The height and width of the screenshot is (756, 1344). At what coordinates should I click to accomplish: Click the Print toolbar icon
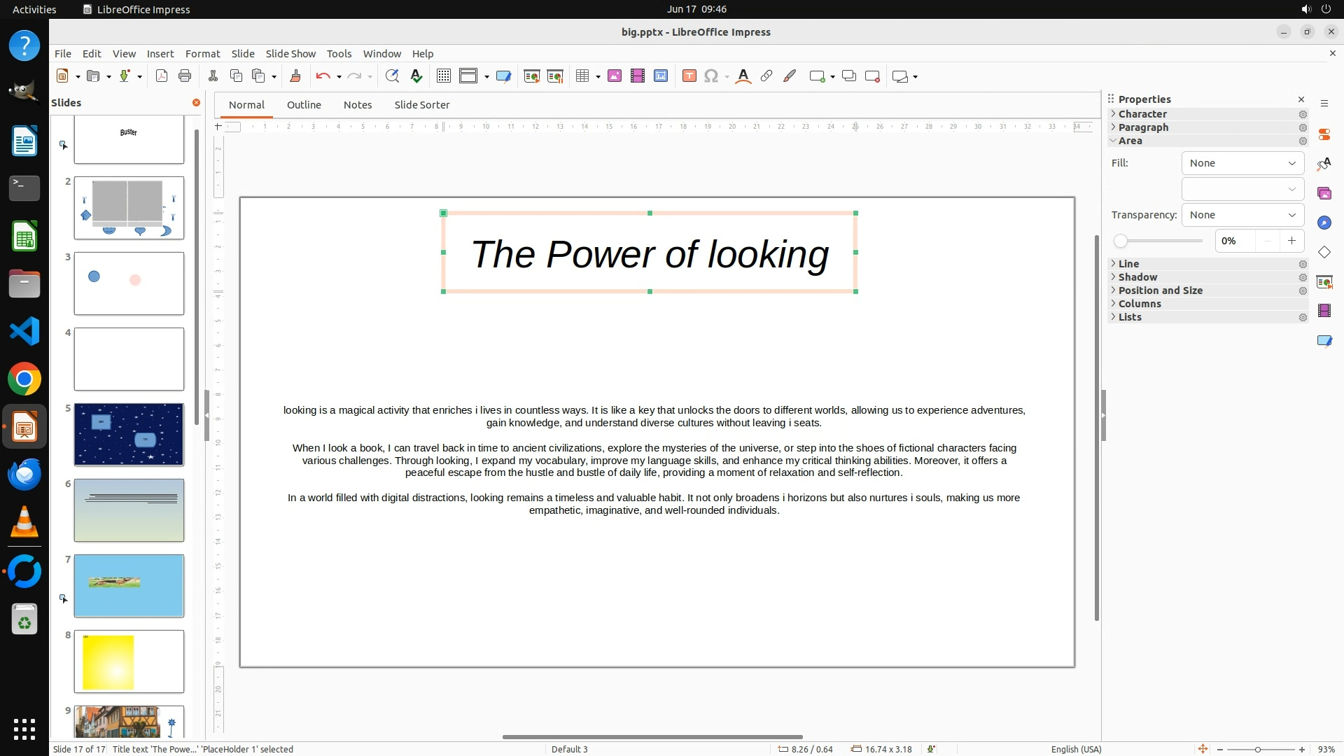pos(185,76)
